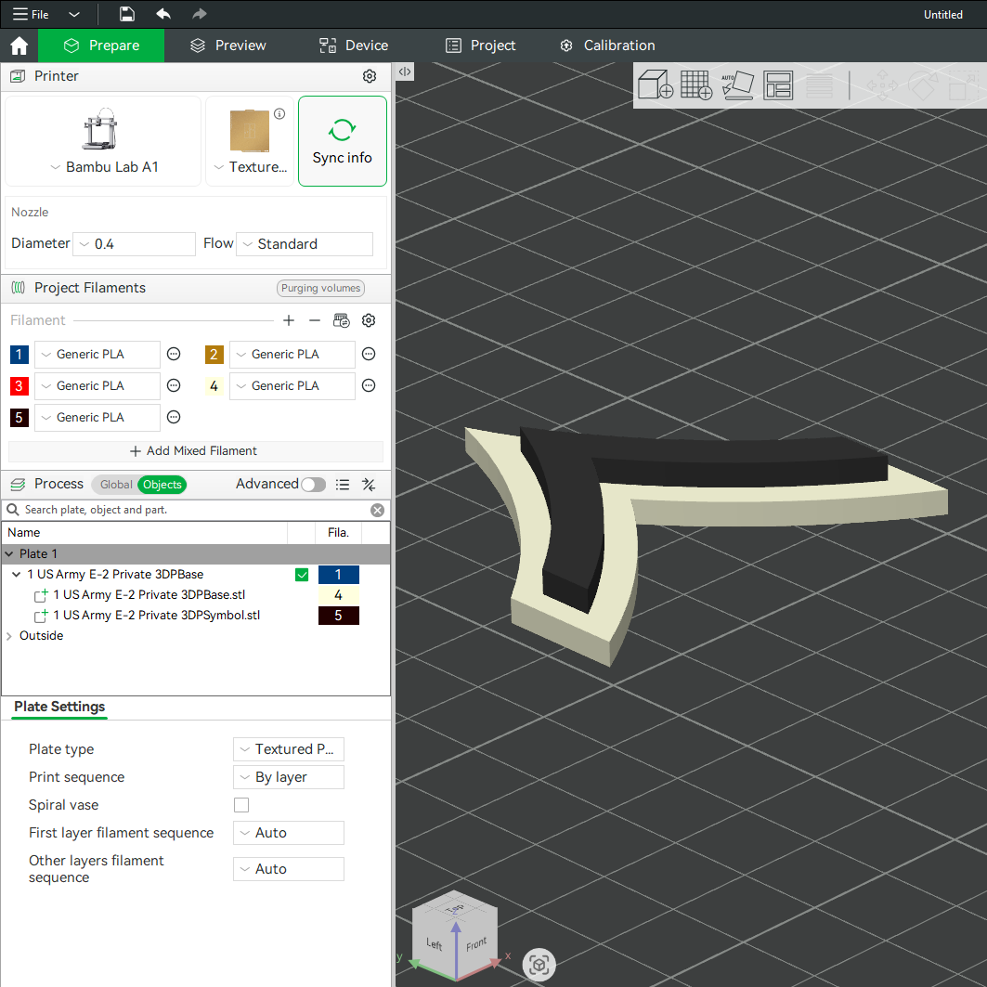This screenshot has height=987, width=987.
Task: Click the Sync info button
Action: (343, 141)
